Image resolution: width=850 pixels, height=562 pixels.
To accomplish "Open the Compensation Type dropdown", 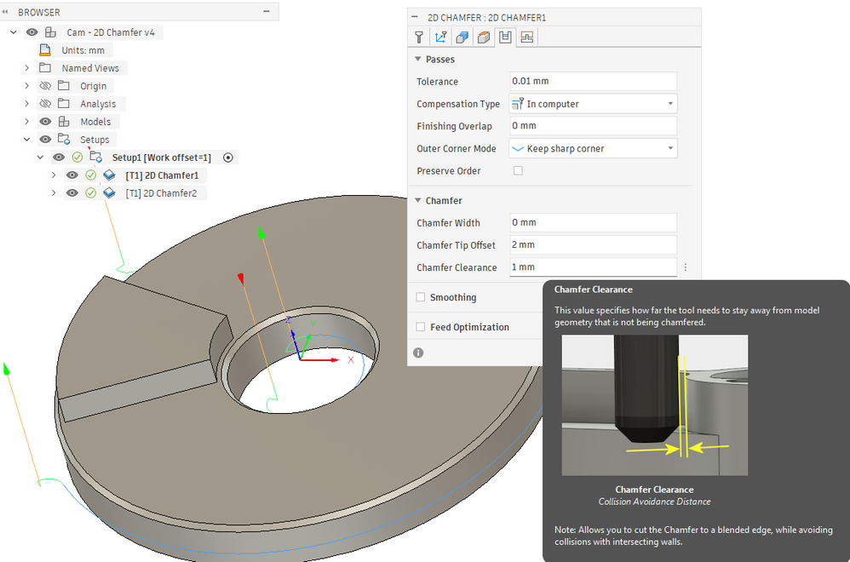I will pos(593,104).
